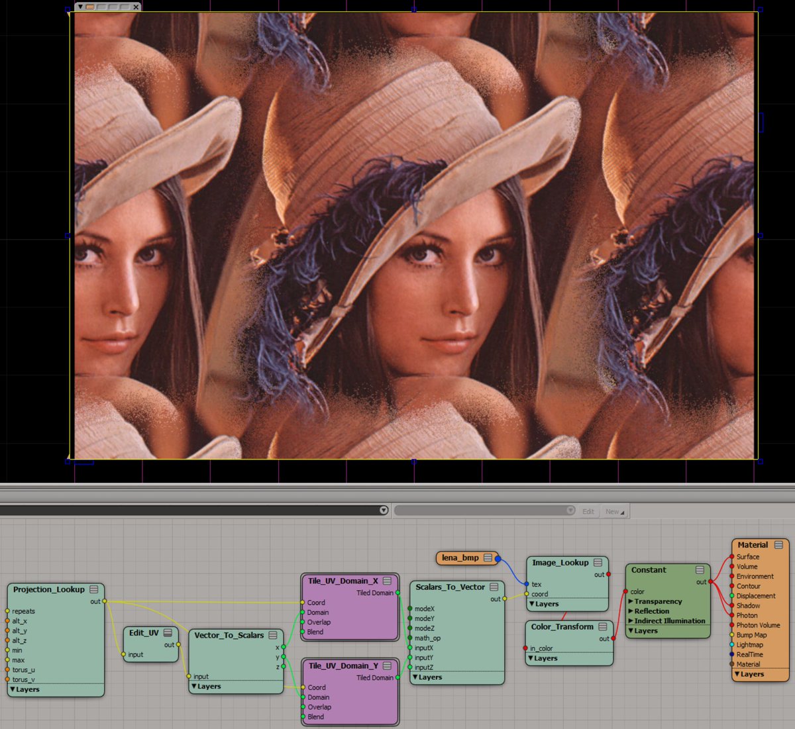
Task: Click the Color_Transform node's header icon
Action: (x=603, y=626)
